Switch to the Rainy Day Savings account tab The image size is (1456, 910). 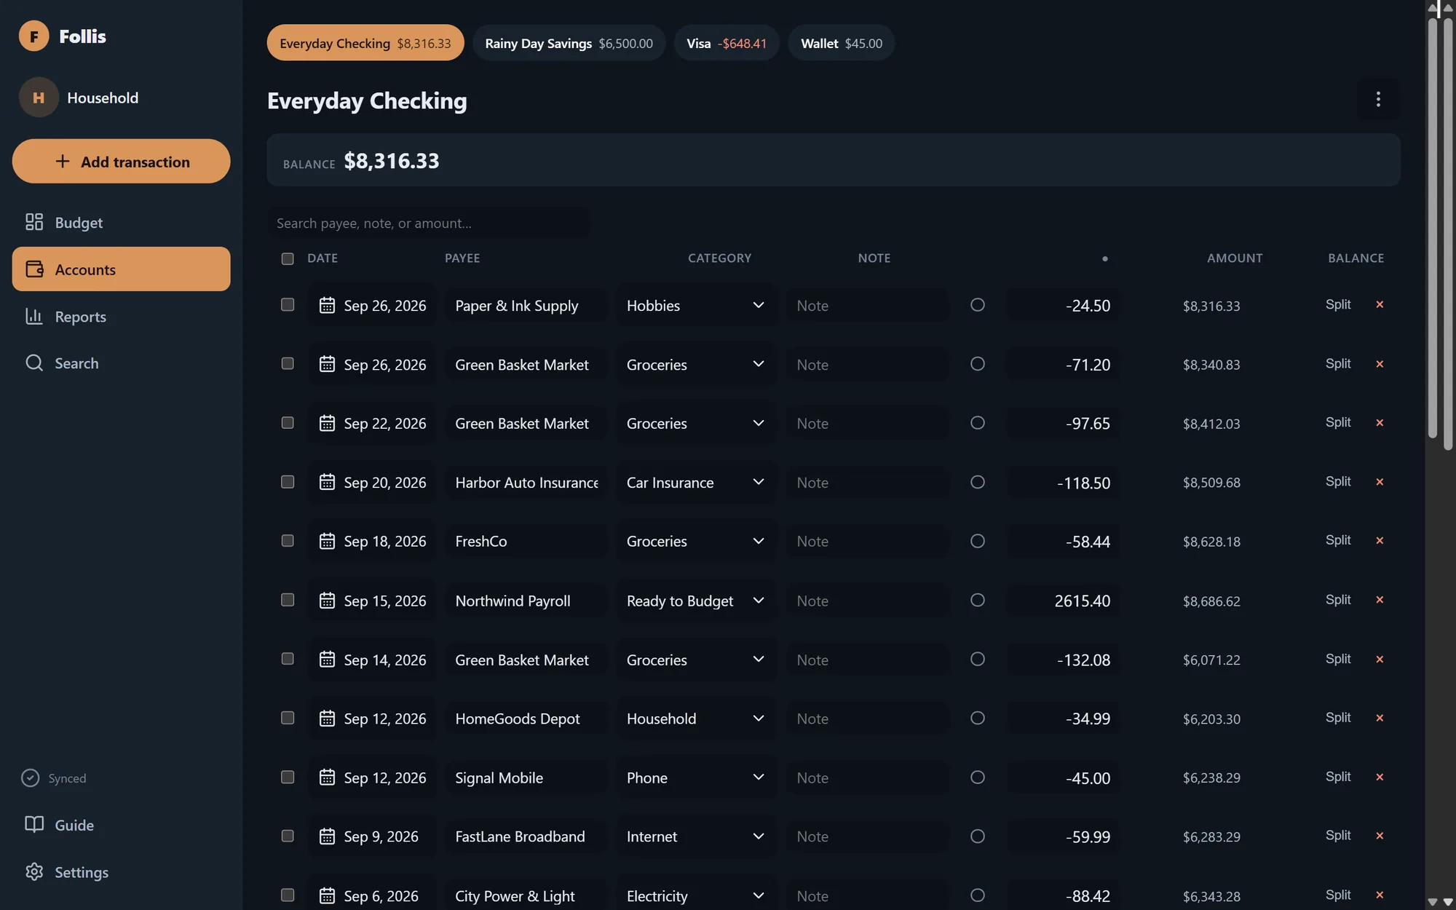coord(569,43)
